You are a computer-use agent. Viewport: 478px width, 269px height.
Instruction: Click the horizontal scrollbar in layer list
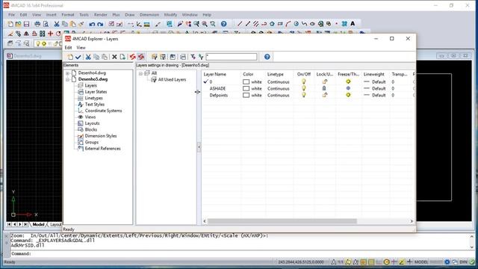tap(282, 221)
